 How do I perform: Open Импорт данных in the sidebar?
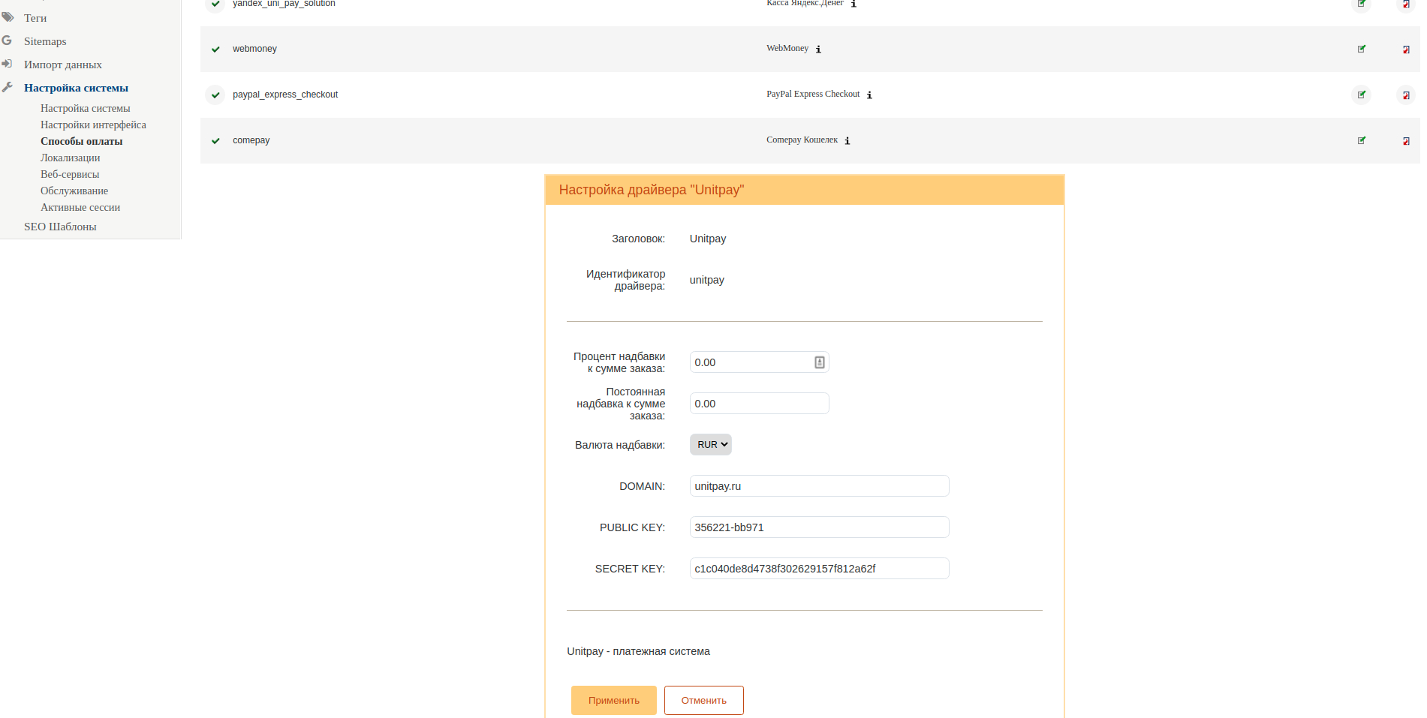(63, 65)
